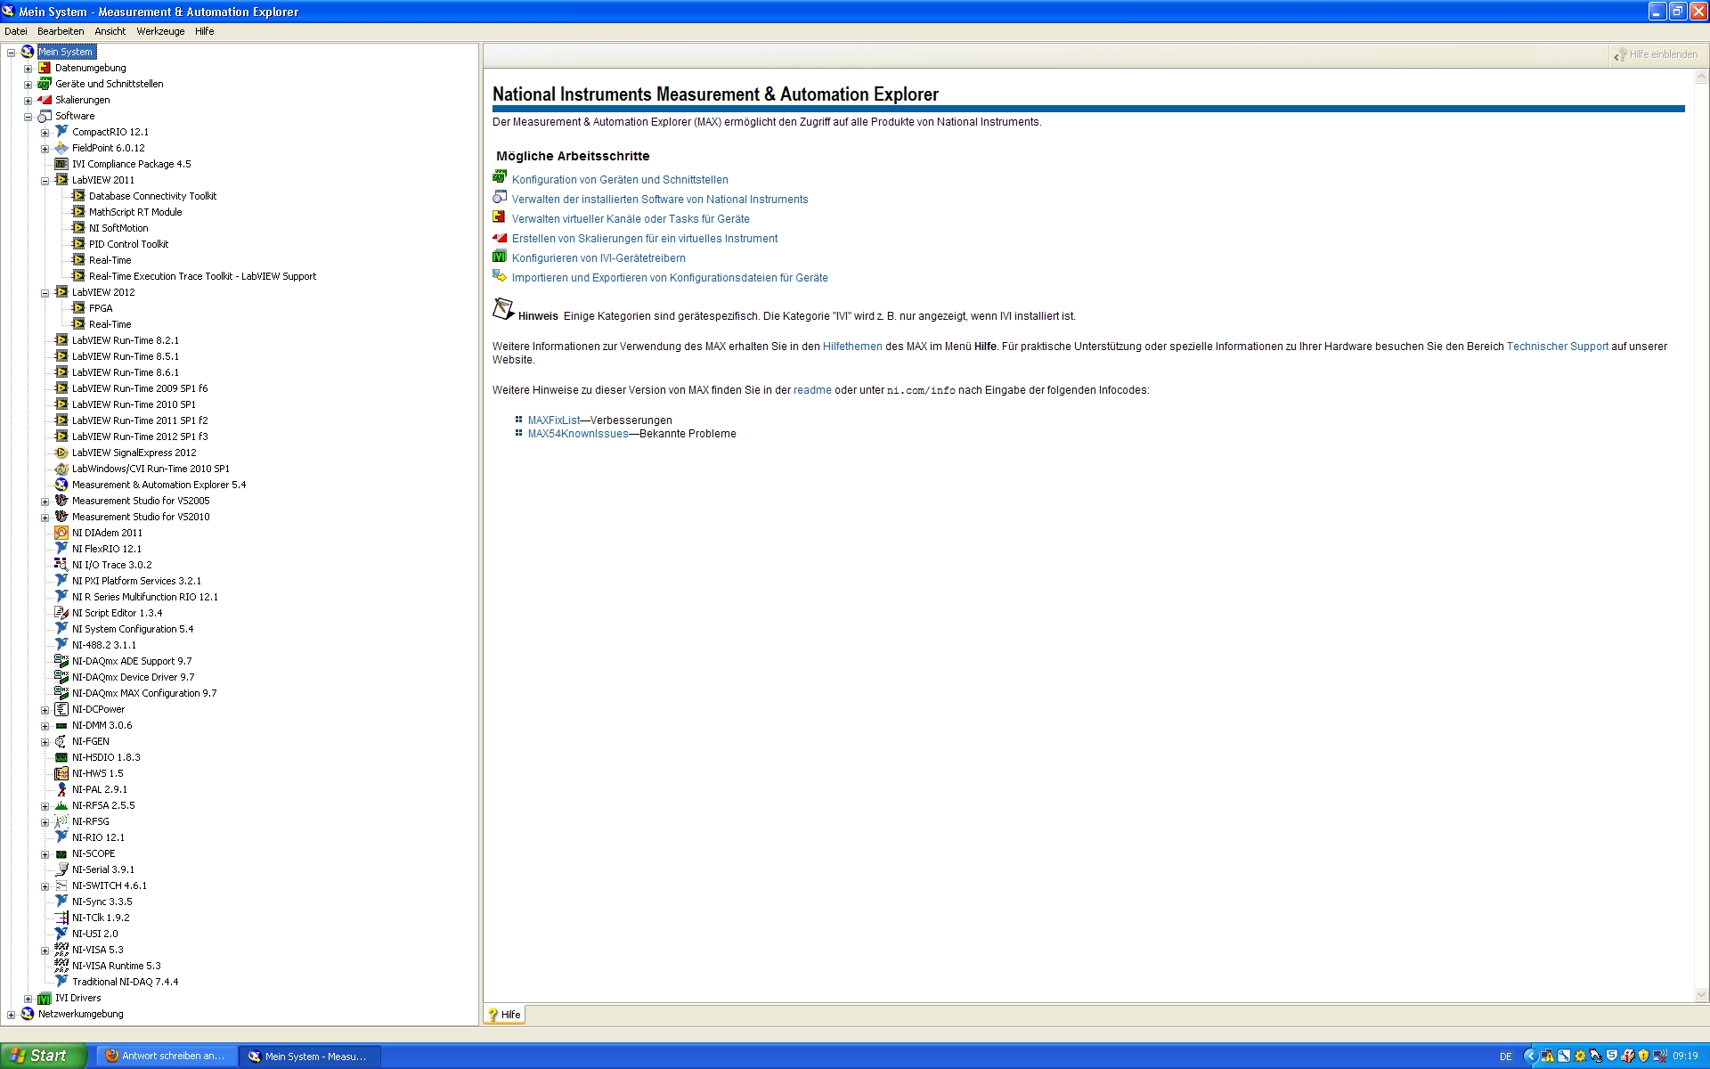Open the MAXFixList link
Image resolution: width=1710 pixels, height=1069 pixels.
pos(553,420)
